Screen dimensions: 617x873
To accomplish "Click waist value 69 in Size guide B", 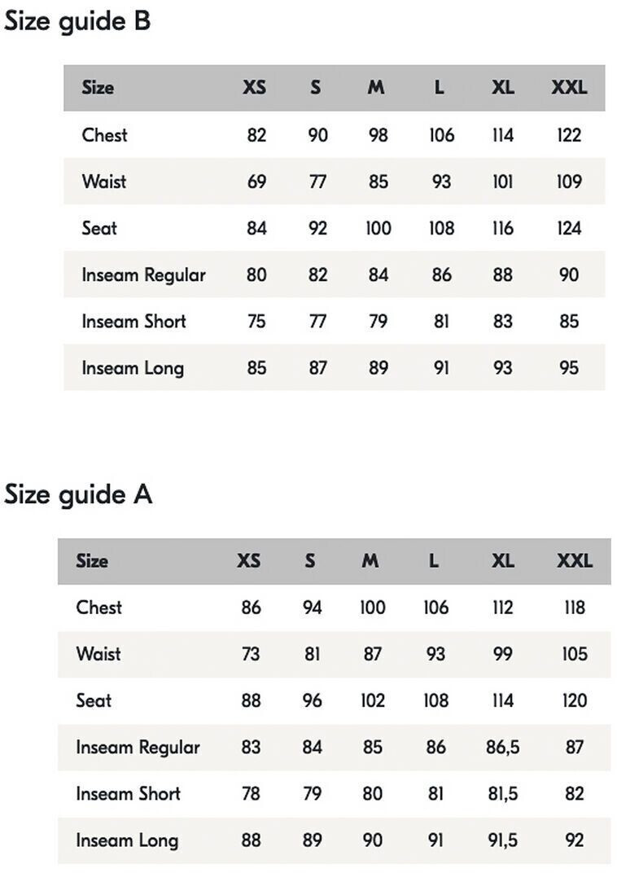I will 256,182.
